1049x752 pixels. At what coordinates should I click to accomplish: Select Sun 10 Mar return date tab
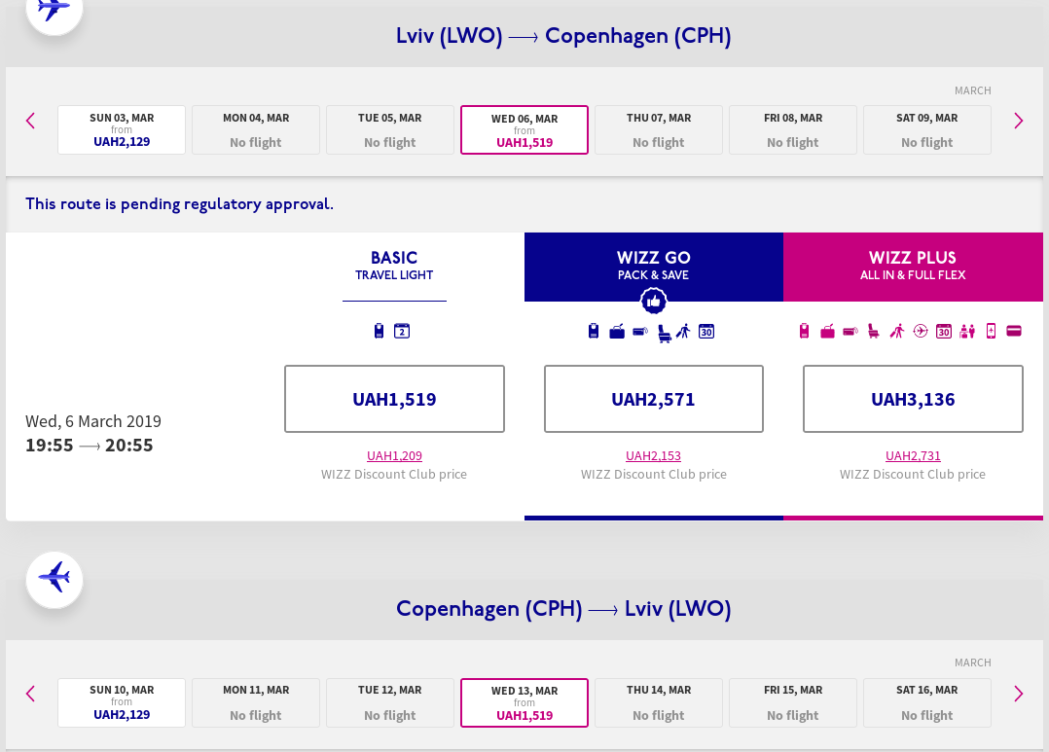coord(122,702)
